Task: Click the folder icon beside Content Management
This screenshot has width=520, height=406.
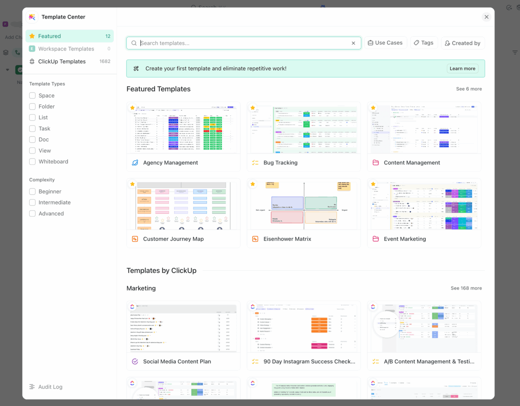Action: [376, 163]
